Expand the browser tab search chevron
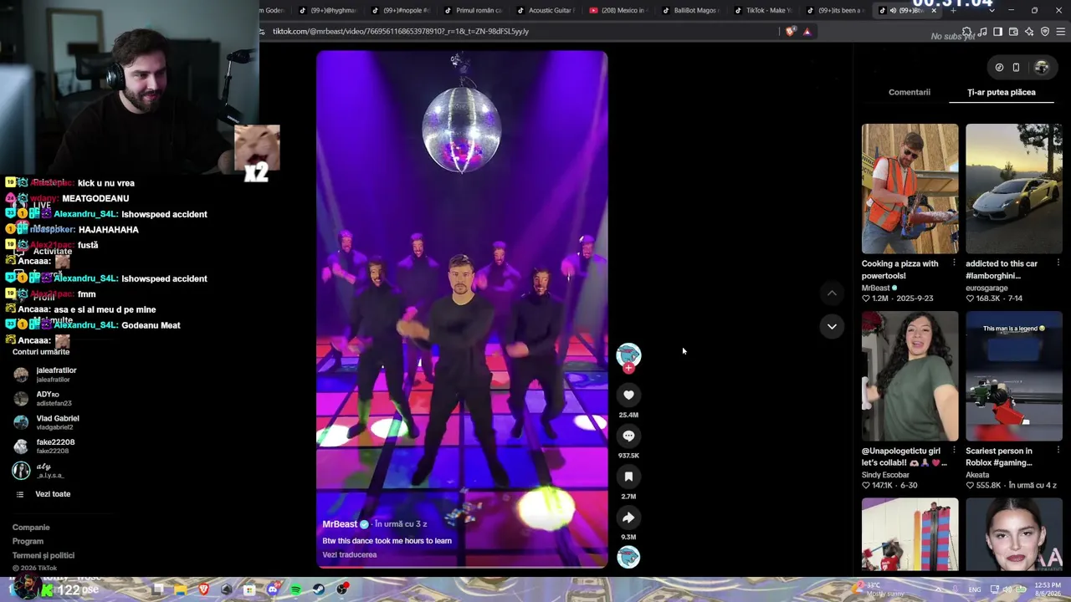Screen dimensions: 1071x602 (992, 11)
